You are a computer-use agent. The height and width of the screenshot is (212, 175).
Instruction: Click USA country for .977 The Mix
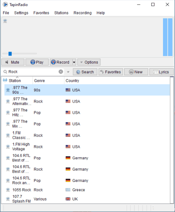(76, 124)
